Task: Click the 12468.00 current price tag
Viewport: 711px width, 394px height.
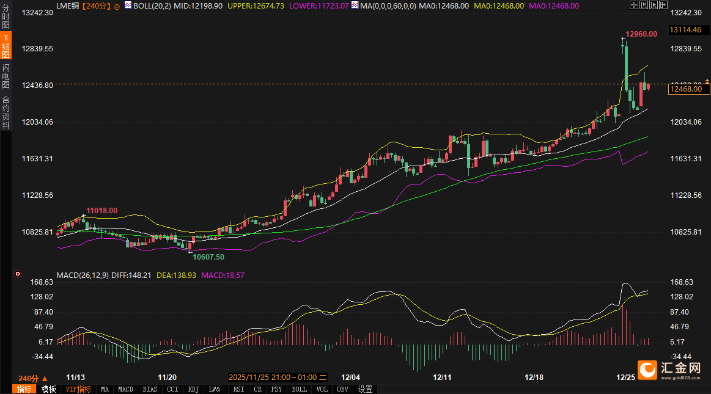Action: coord(689,89)
